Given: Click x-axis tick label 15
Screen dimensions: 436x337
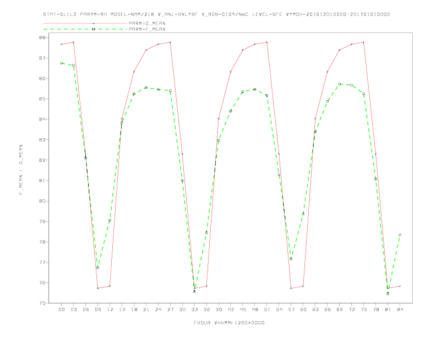Looking at the screenshot, I should 122,309.
